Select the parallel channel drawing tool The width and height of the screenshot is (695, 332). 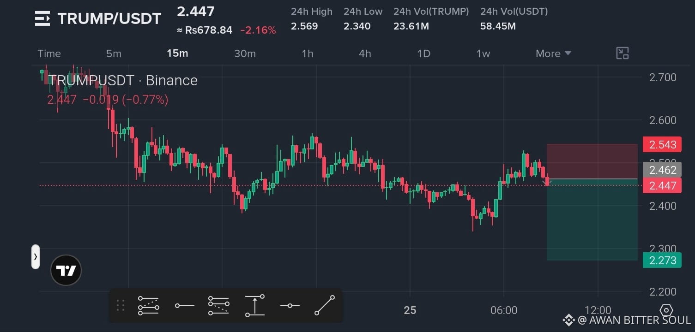(x=149, y=305)
